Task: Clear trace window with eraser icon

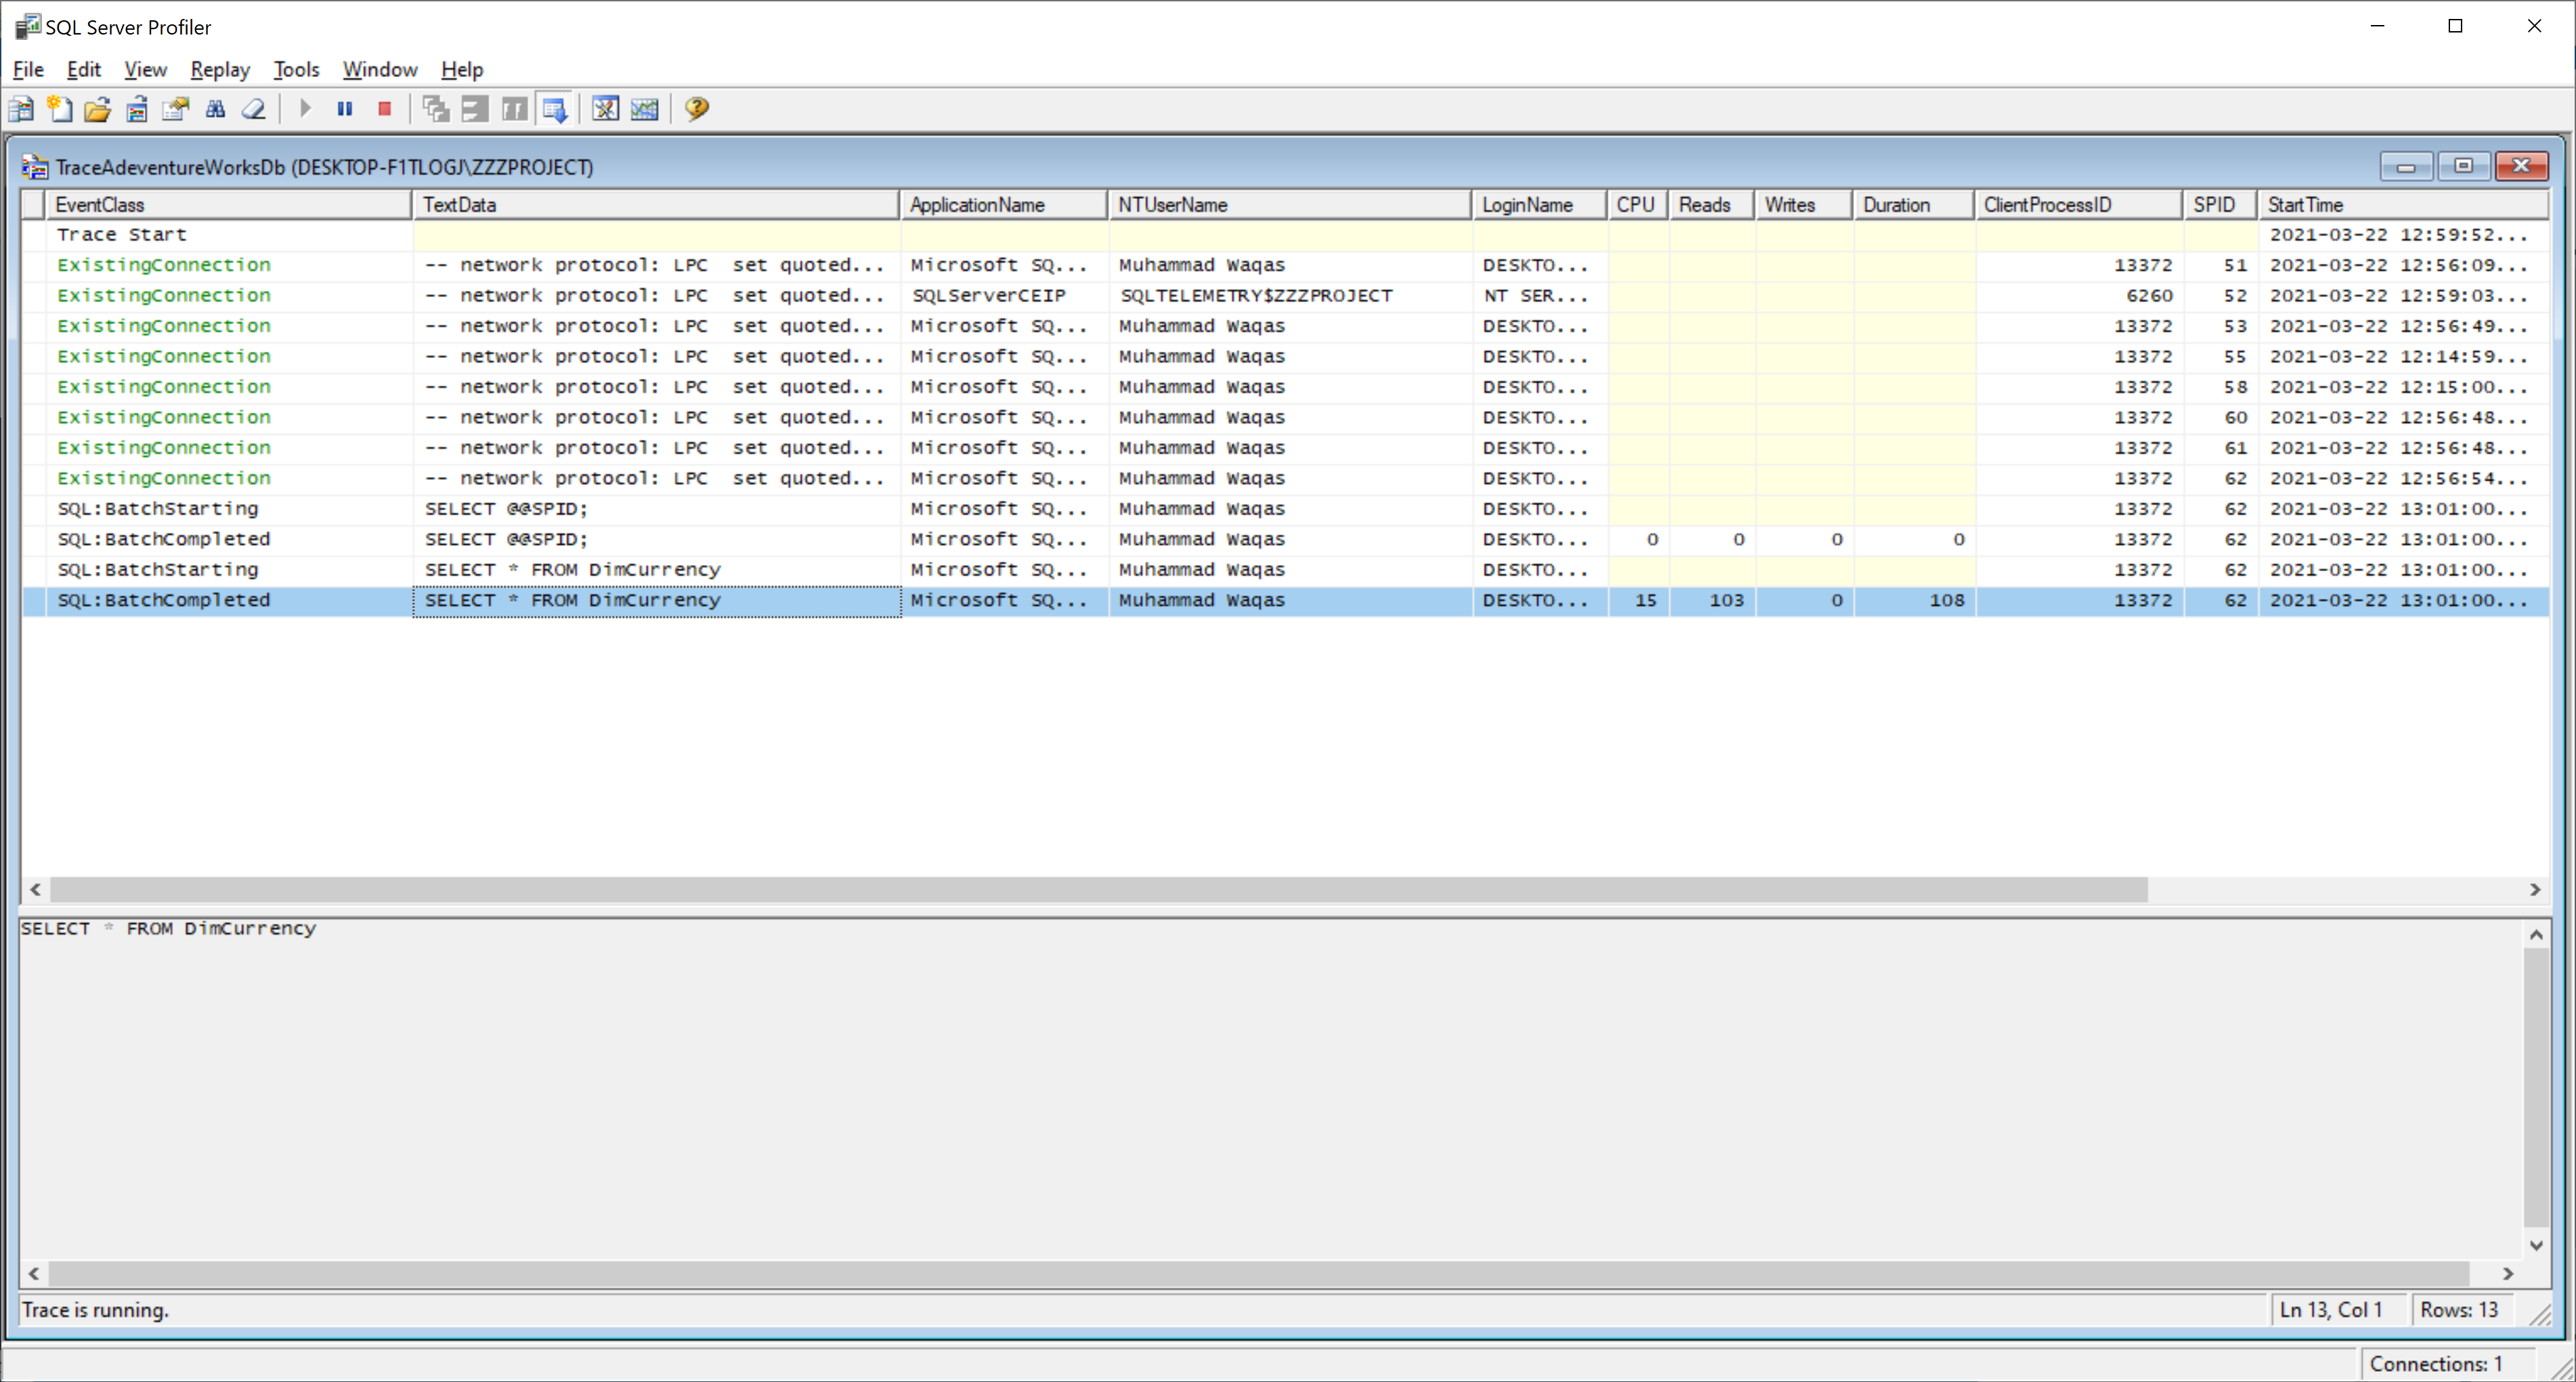Action: [x=254, y=109]
